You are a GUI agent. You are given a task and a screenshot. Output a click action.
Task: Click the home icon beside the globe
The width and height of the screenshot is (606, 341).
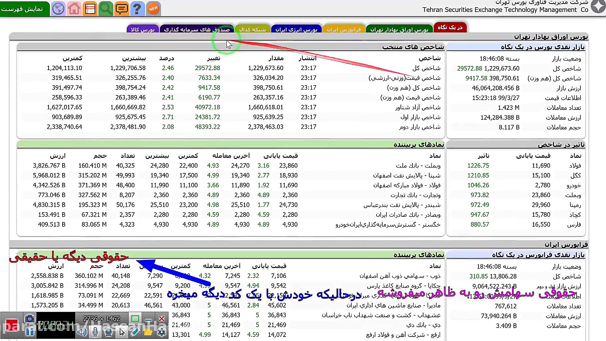(x=74, y=9)
